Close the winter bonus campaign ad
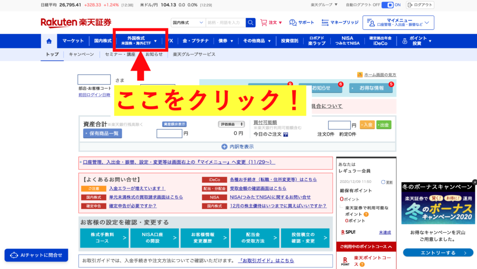This screenshot has width=477, height=269. pyautogui.click(x=475, y=182)
